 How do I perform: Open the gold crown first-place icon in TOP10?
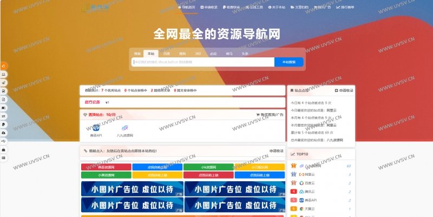point(293,166)
